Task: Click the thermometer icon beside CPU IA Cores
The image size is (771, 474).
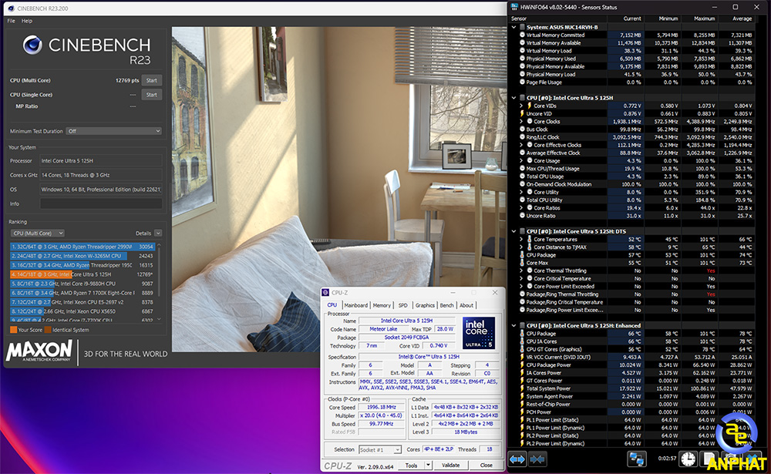Action: click(x=522, y=341)
